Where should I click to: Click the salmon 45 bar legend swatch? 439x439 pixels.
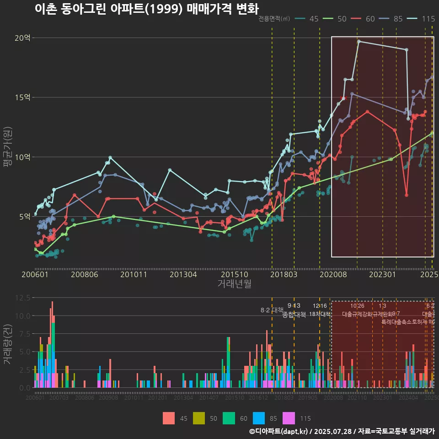[169, 418]
